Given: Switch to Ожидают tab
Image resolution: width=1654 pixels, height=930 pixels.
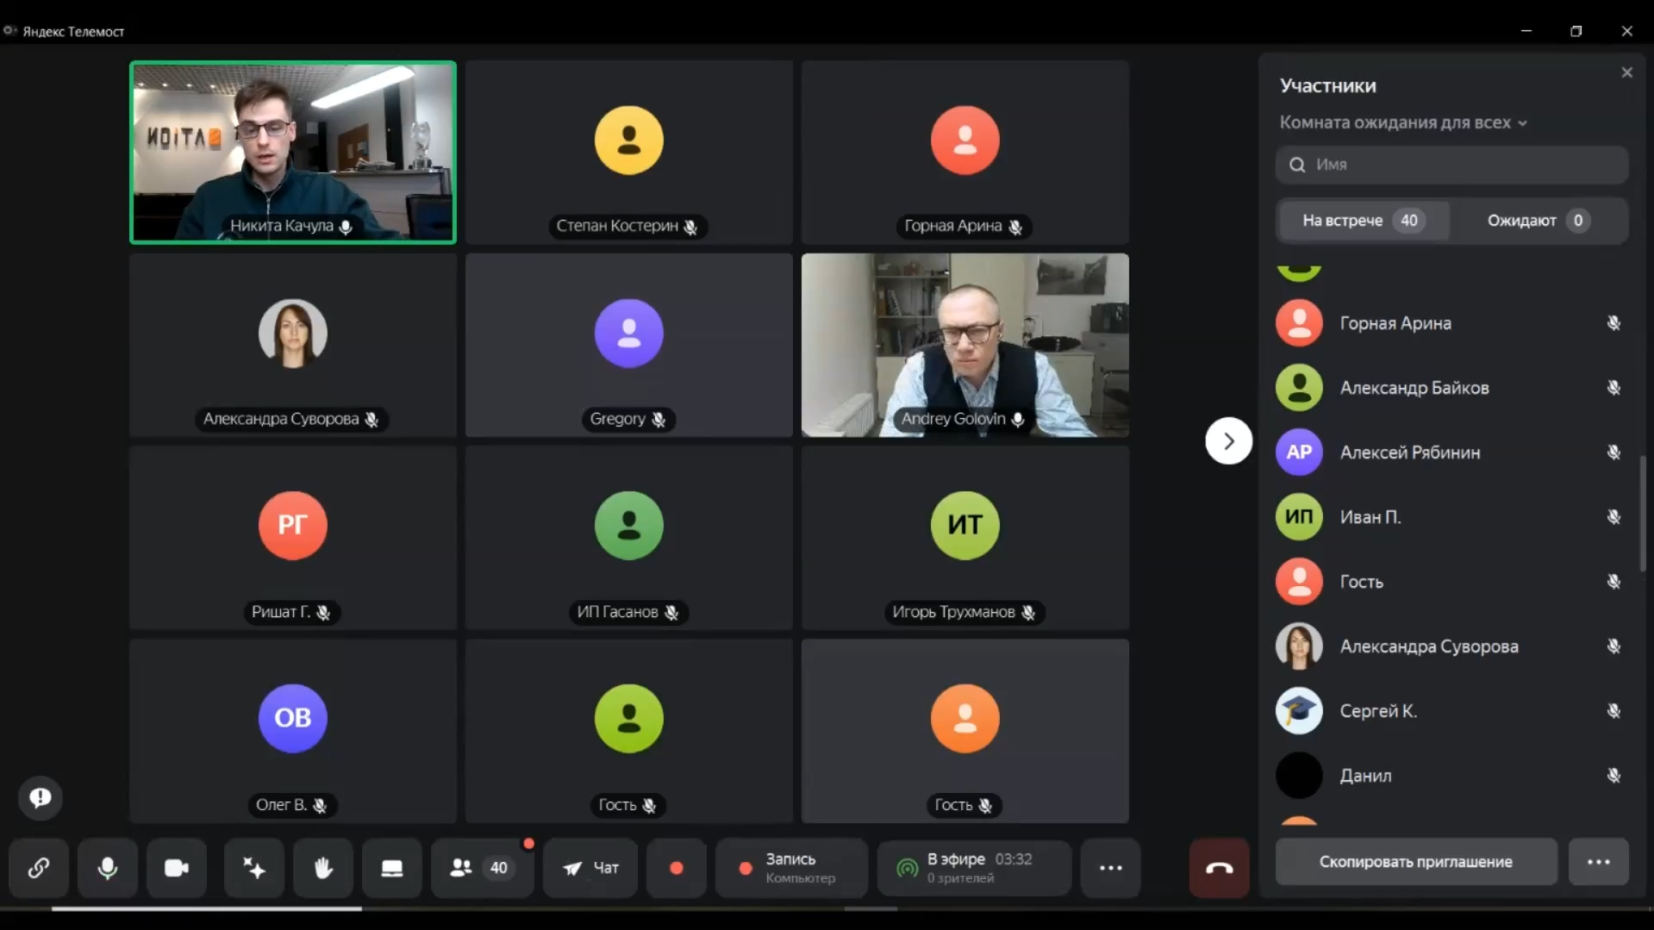Looking at the screenshot, I should pyautogui.click(x=1539, y=221).
